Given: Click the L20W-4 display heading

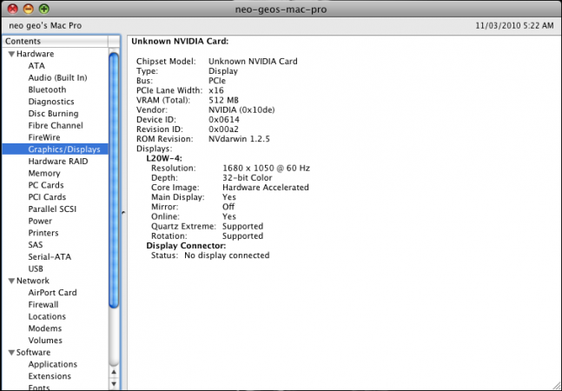Looking at the screenshot, I should click(164, 158).
